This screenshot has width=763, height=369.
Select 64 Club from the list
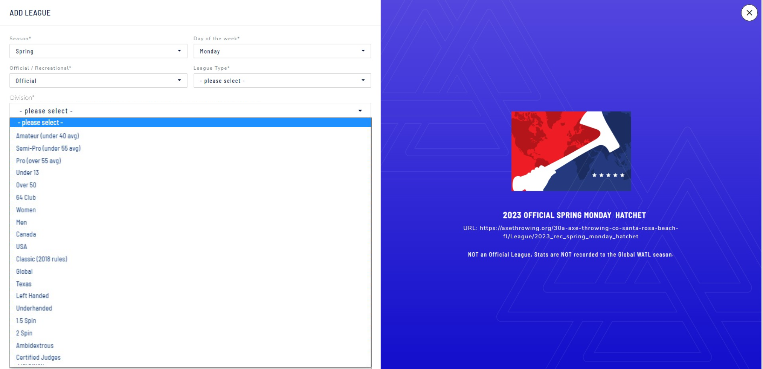26,198
